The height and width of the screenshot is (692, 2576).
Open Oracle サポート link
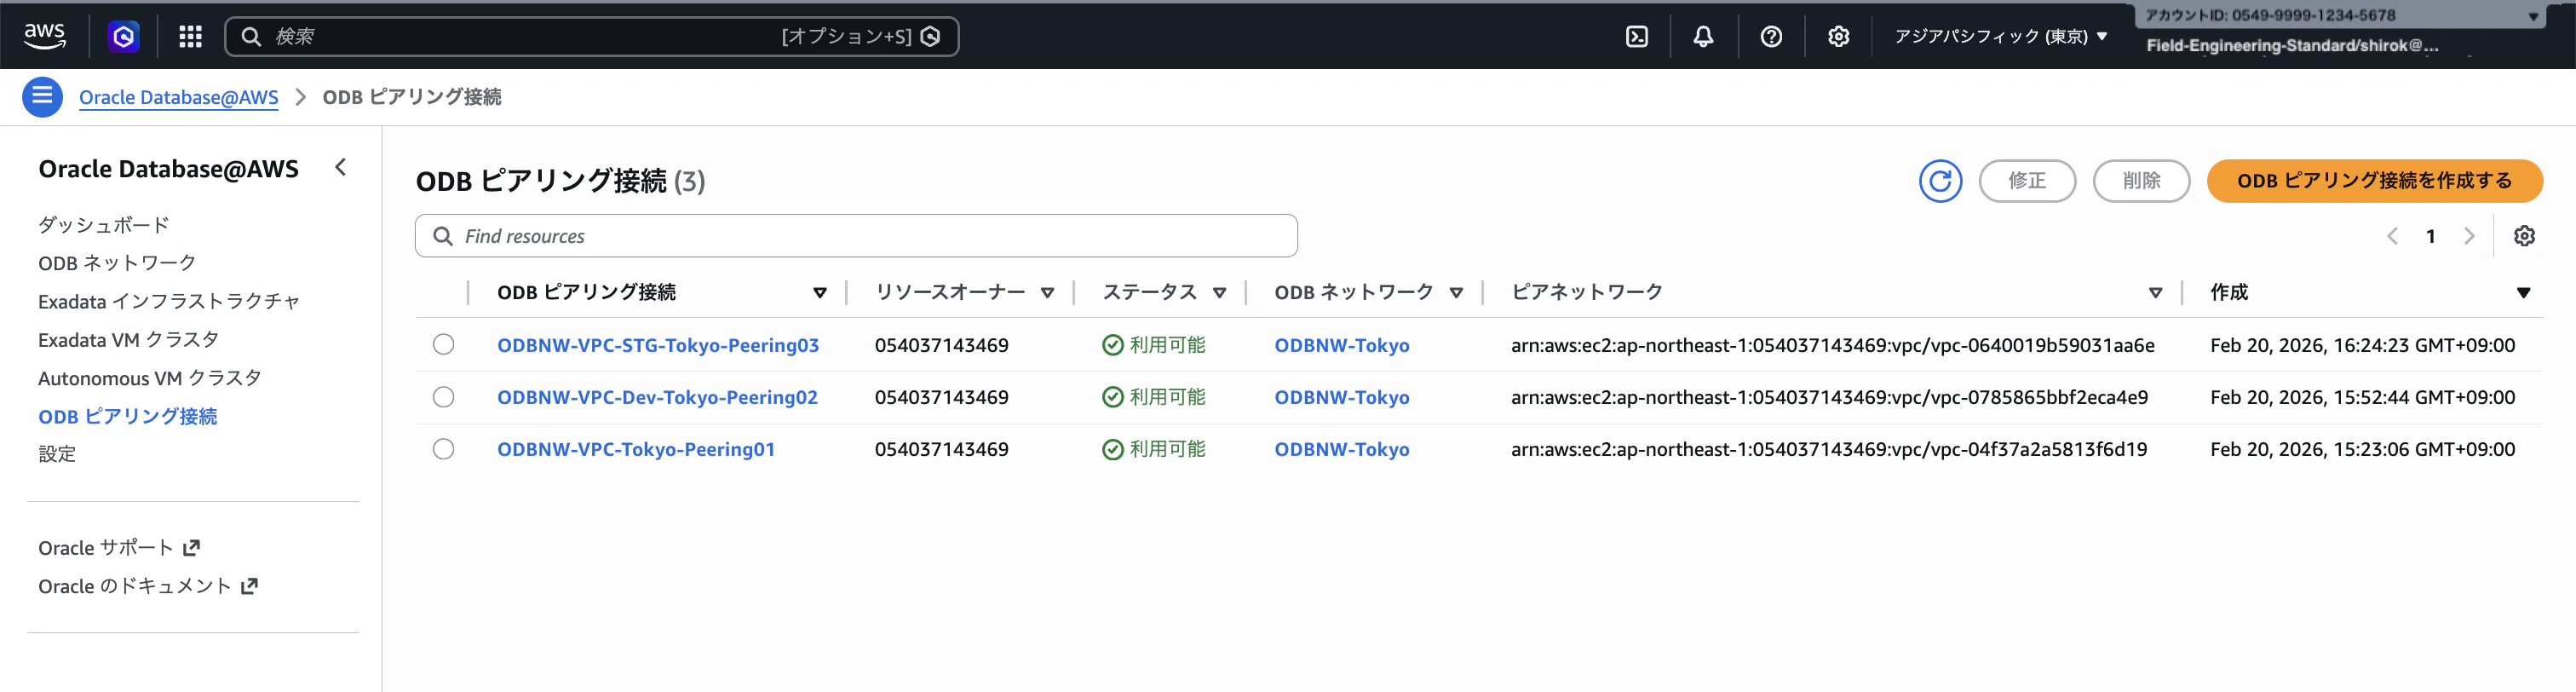[105, 547]
